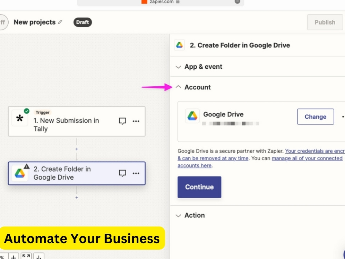This screenshot has width=345, height=259.
Task: Click the download arrow canvas control
Action: click(x=39, y=257)
